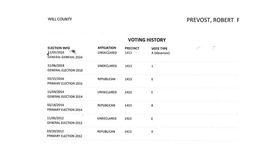The width and height of the screenshot is (279, 157).
Task: Click the ELECTION INFO column header
Action: click(58, 48)
